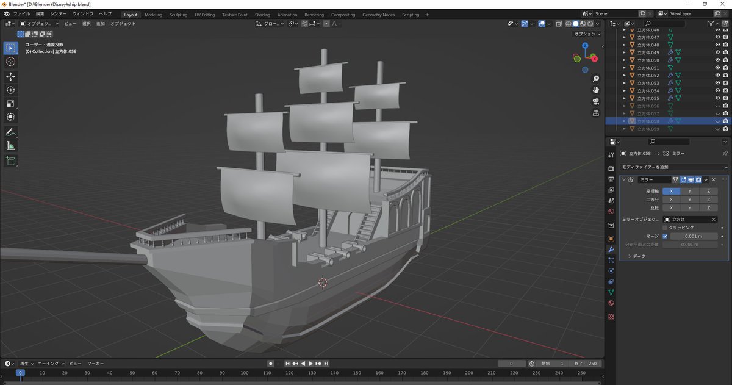Viewport: 732px width, 385px height.
Task: Open the Object Data mesh properties tab
Action: tap(611, 292)
